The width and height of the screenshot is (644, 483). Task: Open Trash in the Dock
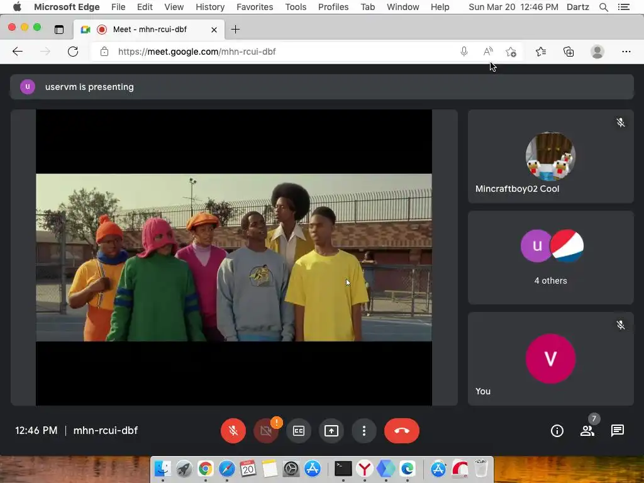[480, 468]
